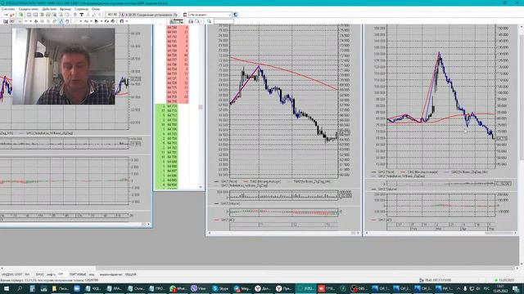The height and width of the screenshot is (294, 524).
Task: Expand the 'Ay' text tool dropdown arrow
Action: pos(91,21)
